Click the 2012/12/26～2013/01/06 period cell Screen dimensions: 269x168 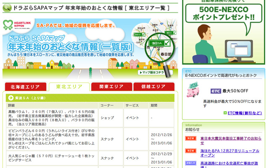pos(161,139)
